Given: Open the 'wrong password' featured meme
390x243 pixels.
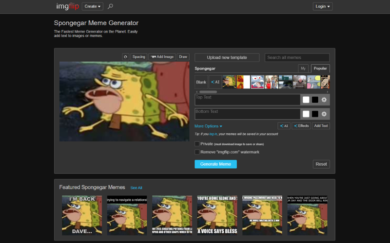Looking at the screenshot, I should 262,215.
